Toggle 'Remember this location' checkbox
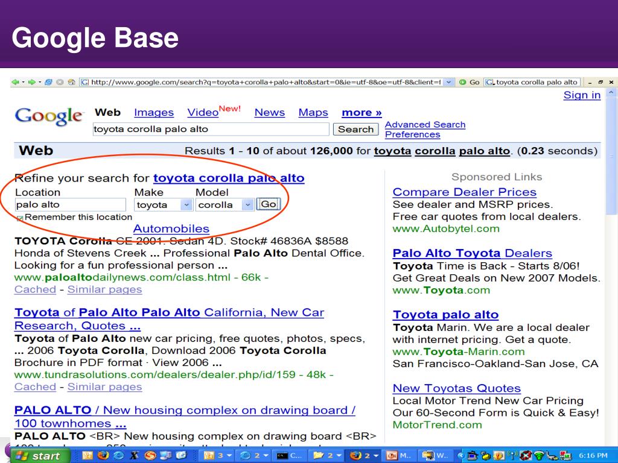 tap(20, 218)
